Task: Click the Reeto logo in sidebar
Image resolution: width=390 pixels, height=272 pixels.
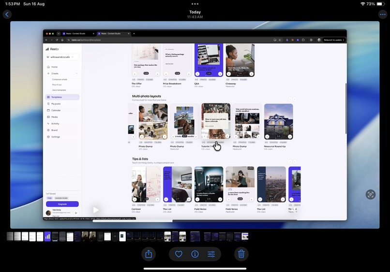Action: (52, 49)
